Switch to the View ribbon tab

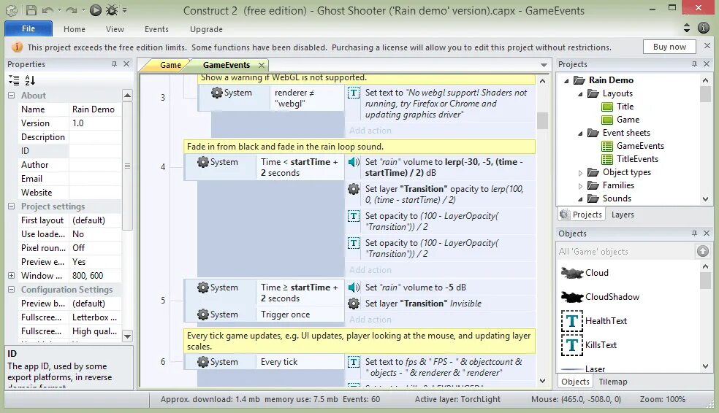click(115, 29)
